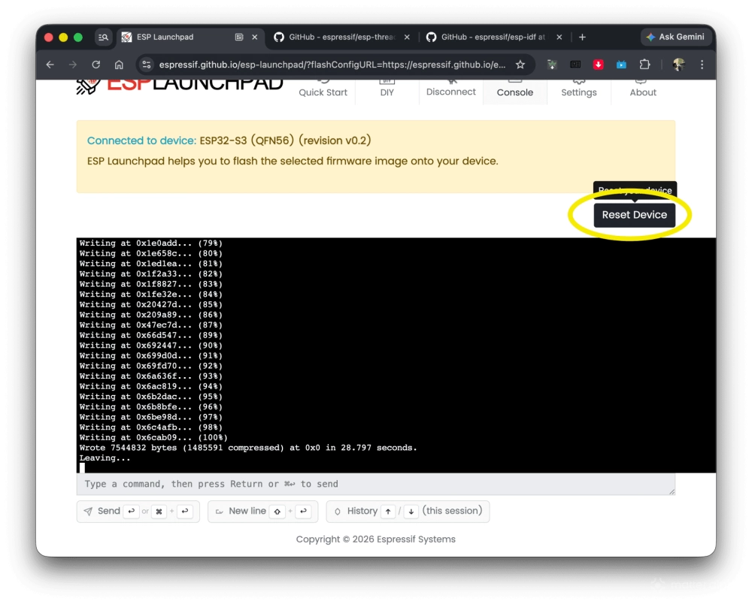
Task: Click Ask Gemini button
Action: (675, 37)
